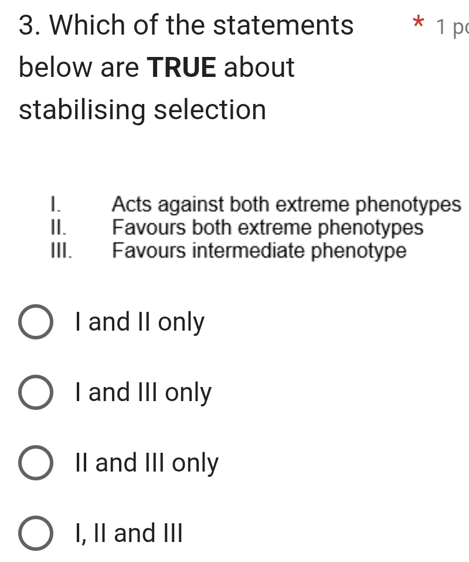The height and width of the screenshot is (562, 469).
Task: Click the 'I, II and III' option label
Action: (x=129, y=533)
